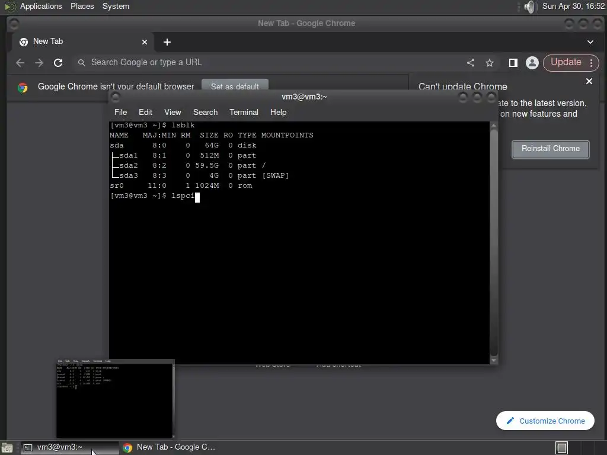Click the show desktop icon

(x=7, y=448)
